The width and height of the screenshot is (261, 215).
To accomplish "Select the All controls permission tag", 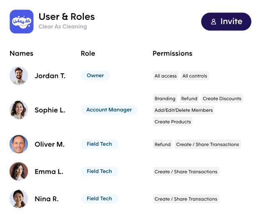I will [x=195, y=76].
